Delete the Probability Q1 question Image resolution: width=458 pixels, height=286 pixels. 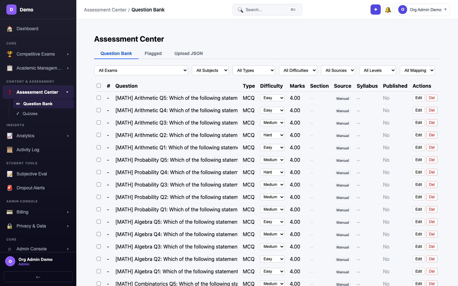tap(432, 209)
